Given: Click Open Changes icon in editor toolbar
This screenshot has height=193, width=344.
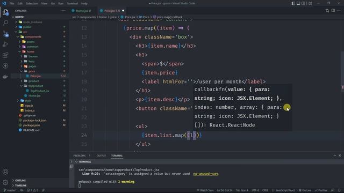Looking at the screenshot, I should point(327,11).
